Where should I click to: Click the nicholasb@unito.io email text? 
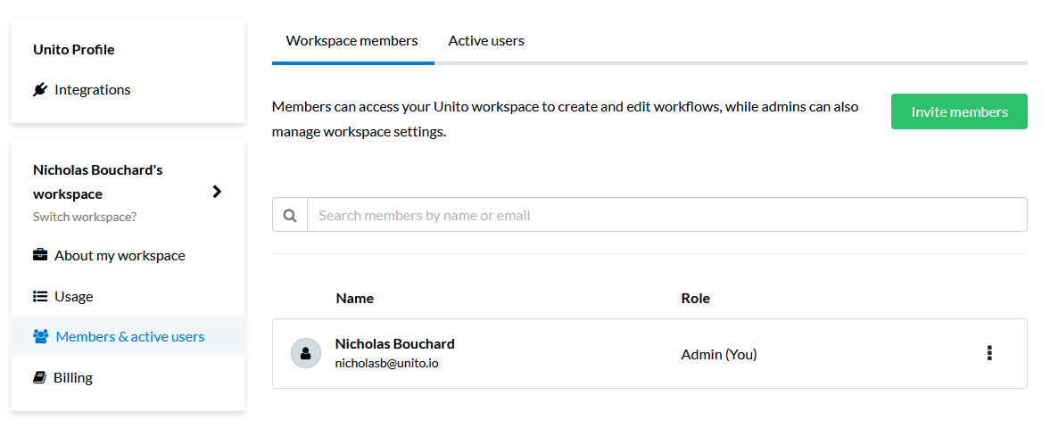click(387, 364)
